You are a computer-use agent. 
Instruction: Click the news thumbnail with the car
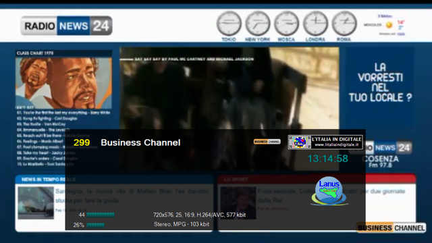pyautogui.click(x=36, y=203)
